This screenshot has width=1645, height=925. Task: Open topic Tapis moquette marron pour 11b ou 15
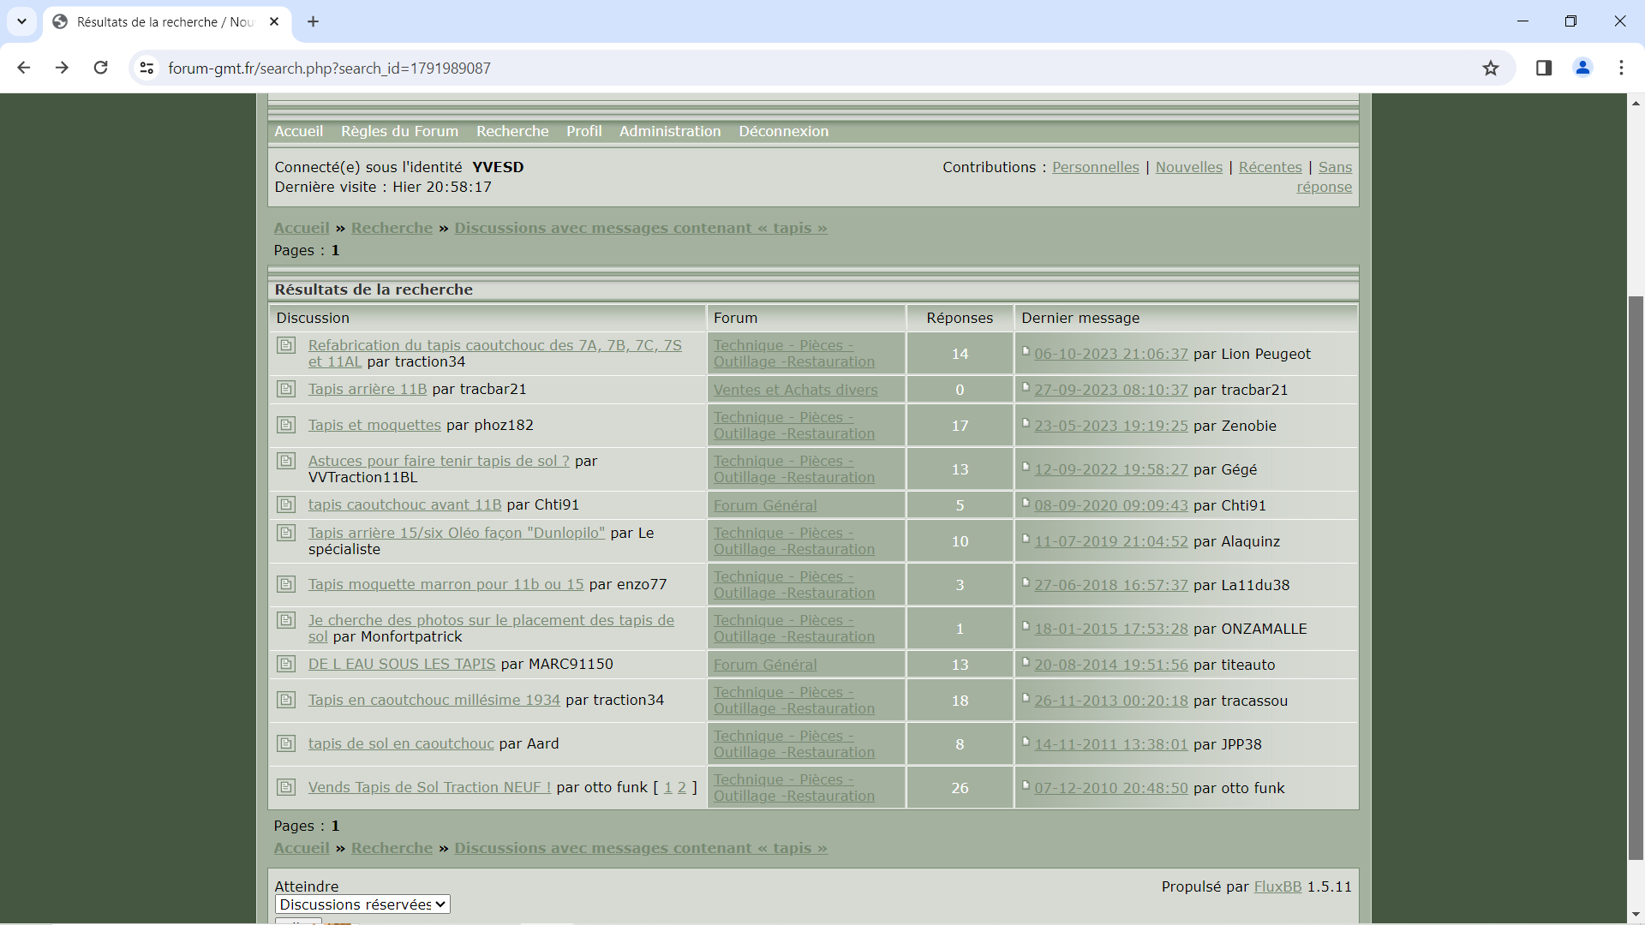(446, 584)
